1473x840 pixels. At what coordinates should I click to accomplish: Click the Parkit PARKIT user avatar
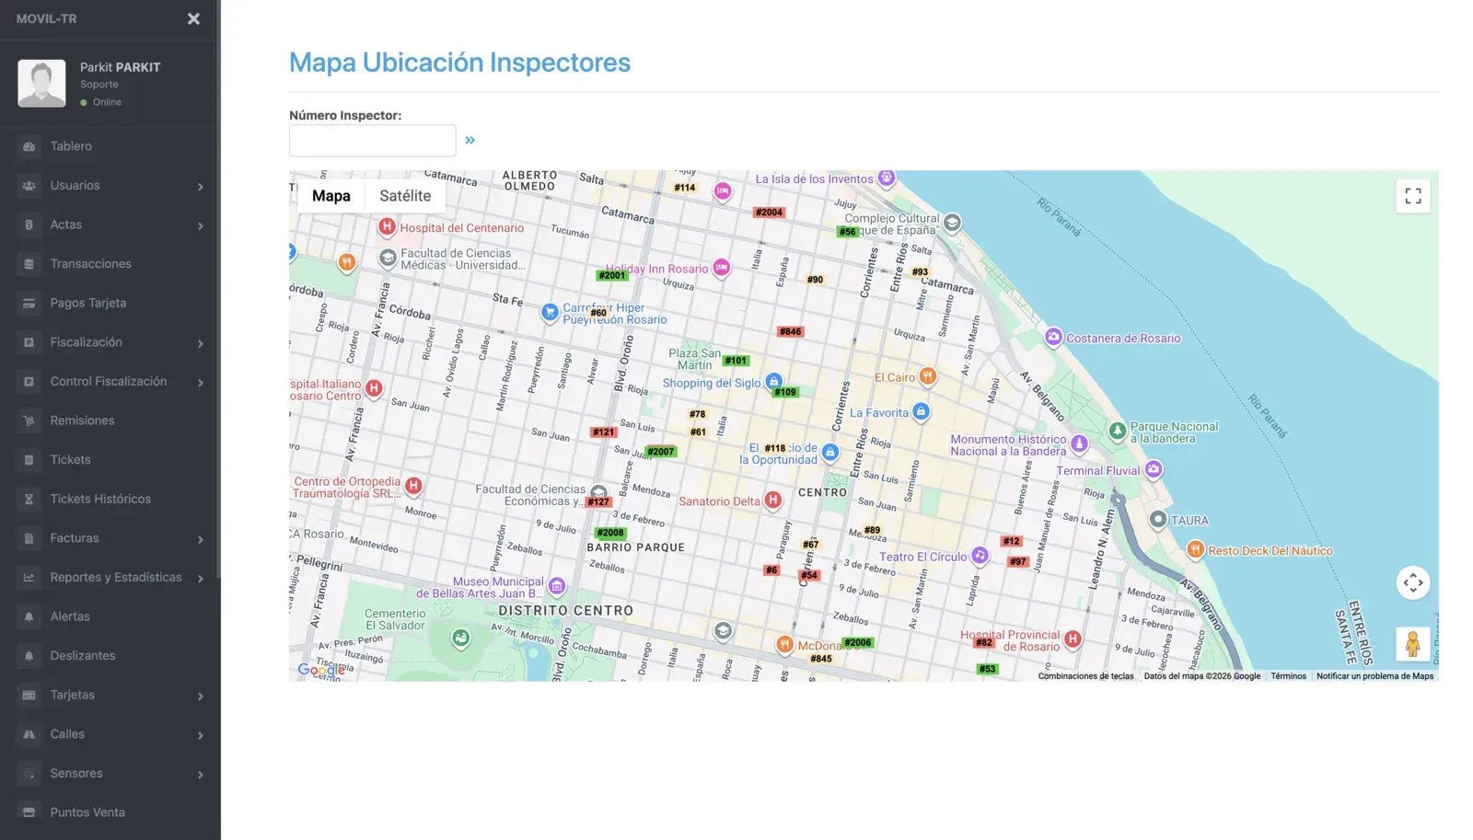pyautogui.click(x=41, y=84)
